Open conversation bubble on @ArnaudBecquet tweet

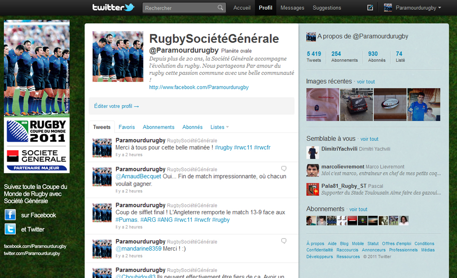pos(284,168)
